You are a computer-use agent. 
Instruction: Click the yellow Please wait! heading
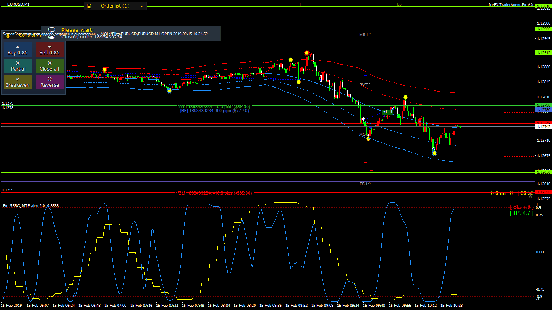[77, 30]
